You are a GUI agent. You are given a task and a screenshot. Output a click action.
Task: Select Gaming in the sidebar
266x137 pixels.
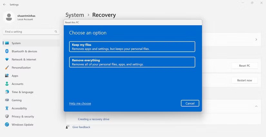pyautogui.click(x=31, y=100)
